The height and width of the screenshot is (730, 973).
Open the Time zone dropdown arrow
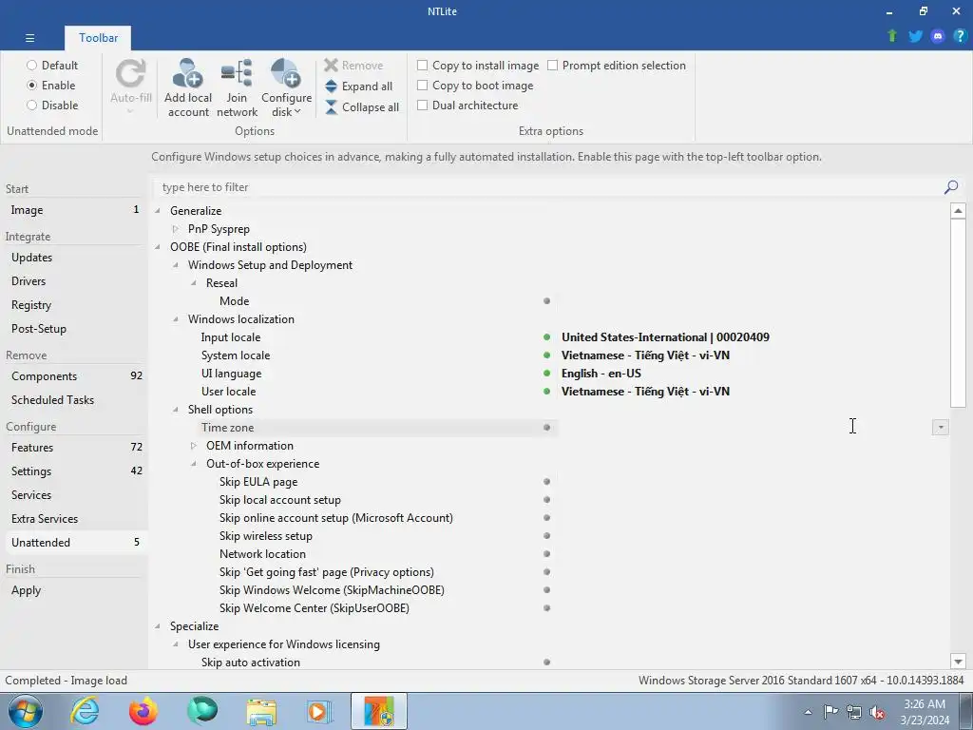pos(940,427)
